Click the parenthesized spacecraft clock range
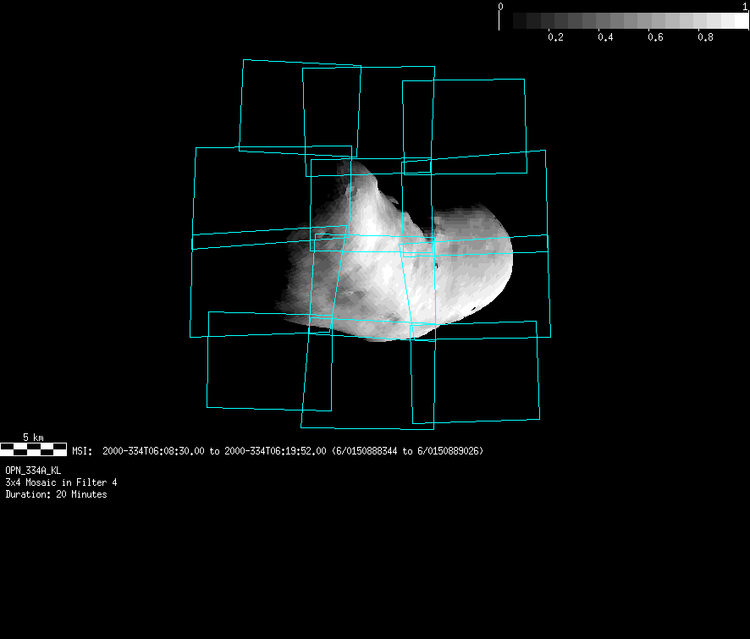Viewport: 750px width, 639px height. point(407,451)
